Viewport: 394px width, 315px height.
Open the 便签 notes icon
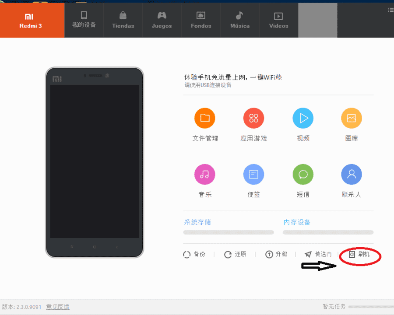(x=253, y=174)
